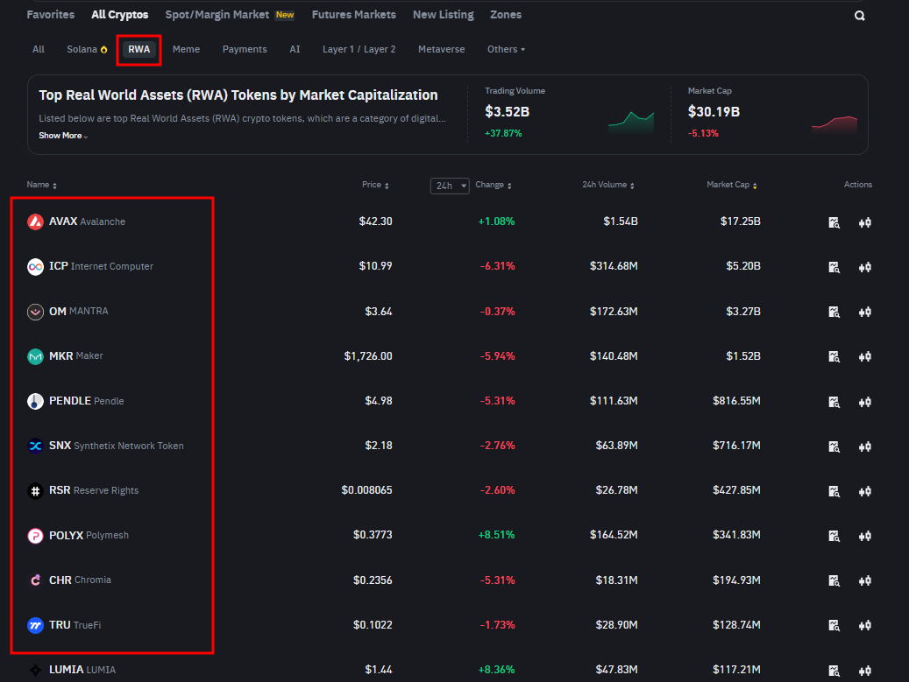The height and width of the screenshot is (682, 909).
Task: Switch to the Favorites tab
Action: 51,15
